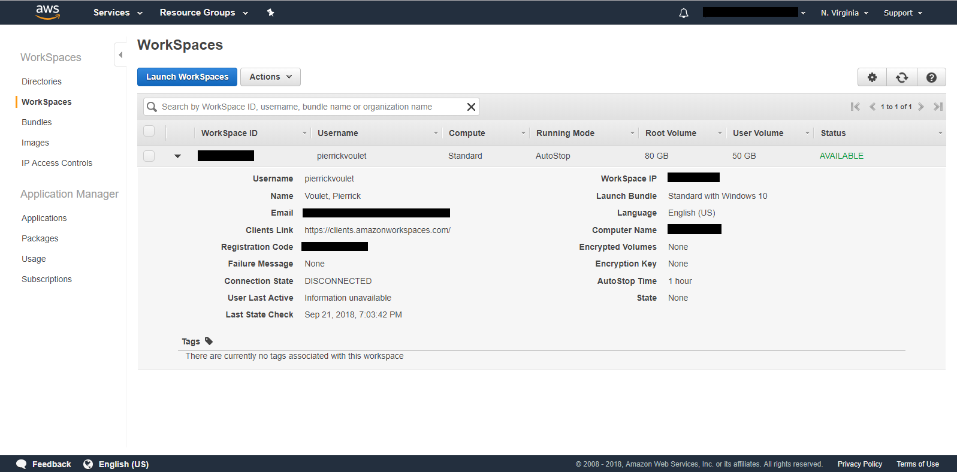Screen dimensions: 957x472
Task: Open the Feedback link
Action: 52,464
